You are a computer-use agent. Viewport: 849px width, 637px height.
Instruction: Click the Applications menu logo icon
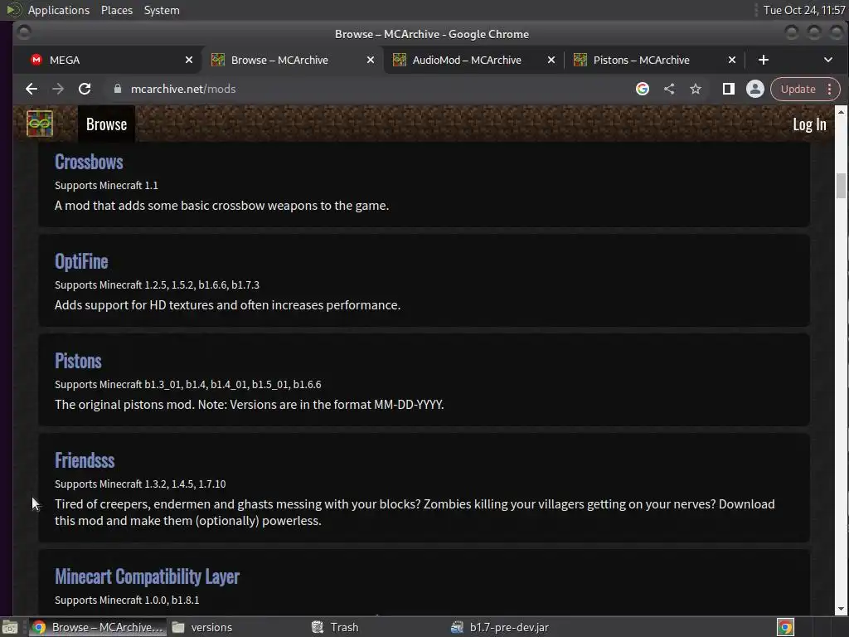tap(13, 10)
